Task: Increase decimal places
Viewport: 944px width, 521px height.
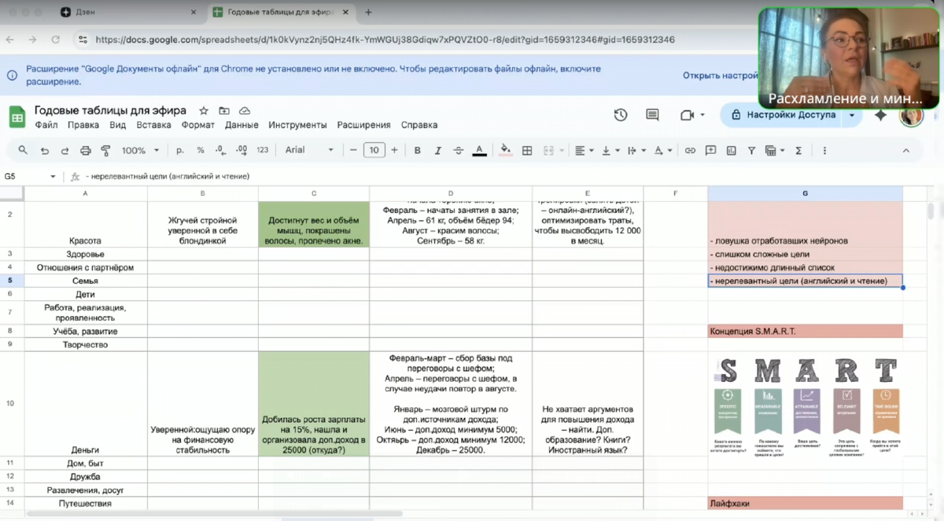Action: [242, 150]
